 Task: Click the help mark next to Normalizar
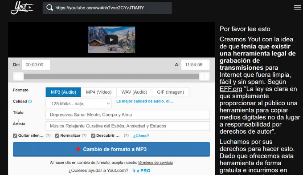pyautogui.click(x=84, y=135)
